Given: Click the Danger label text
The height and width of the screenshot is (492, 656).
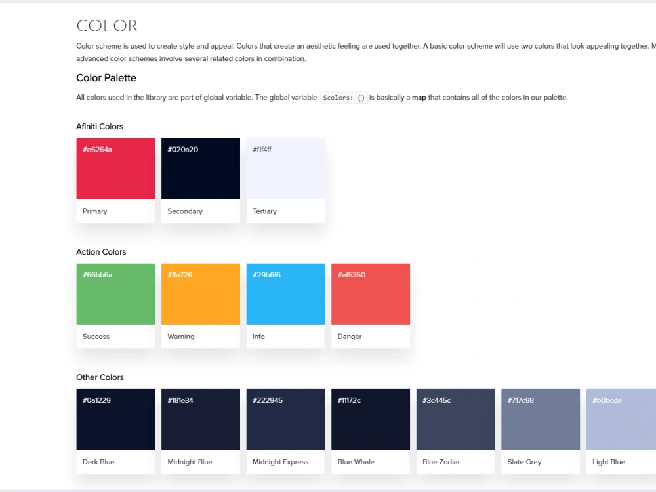Looking at the screenshot, I should 350,337.
